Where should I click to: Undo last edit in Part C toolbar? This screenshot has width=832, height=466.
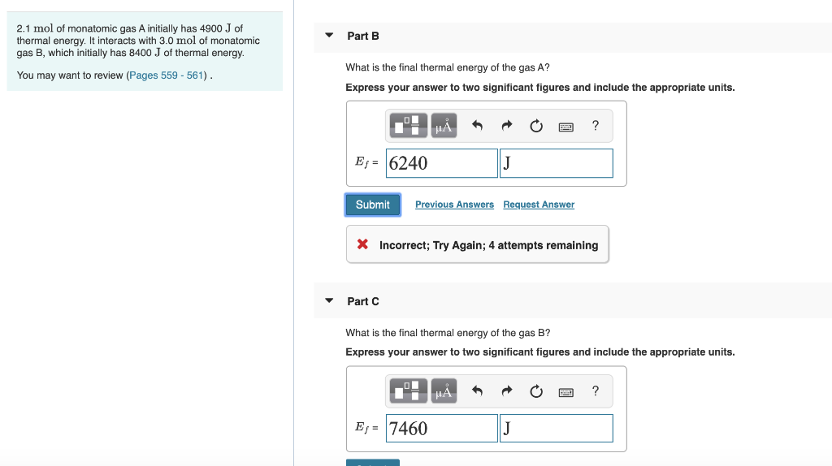coord(477,391)
